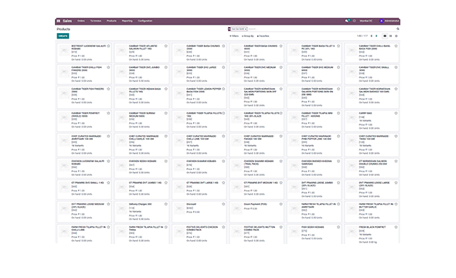Click the CREATE button
Screen dimensions: 456x278
(x=63, y=36)
